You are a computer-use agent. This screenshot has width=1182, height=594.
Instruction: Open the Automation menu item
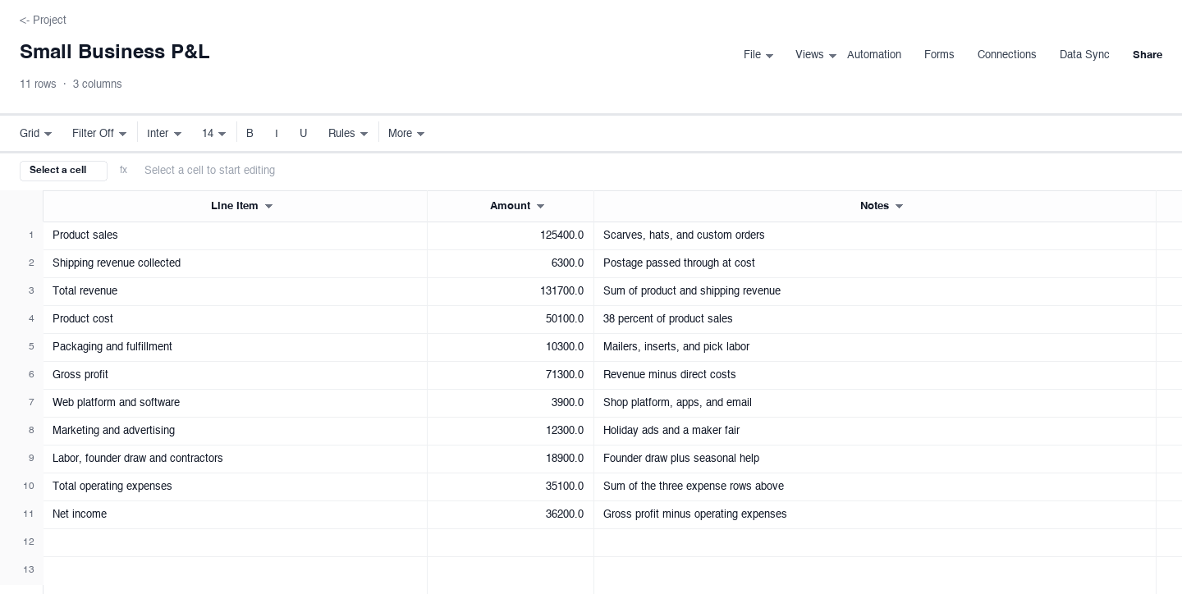(x=874, y=55)
